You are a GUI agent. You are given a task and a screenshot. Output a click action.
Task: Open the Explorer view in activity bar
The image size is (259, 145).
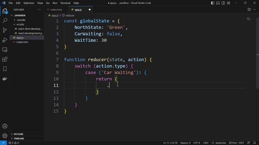[x=5, y=11]
